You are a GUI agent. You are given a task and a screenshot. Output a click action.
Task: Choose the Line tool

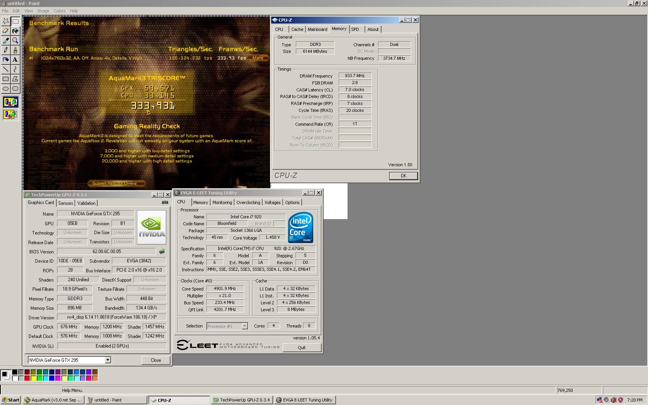click(x=6, y=69)
